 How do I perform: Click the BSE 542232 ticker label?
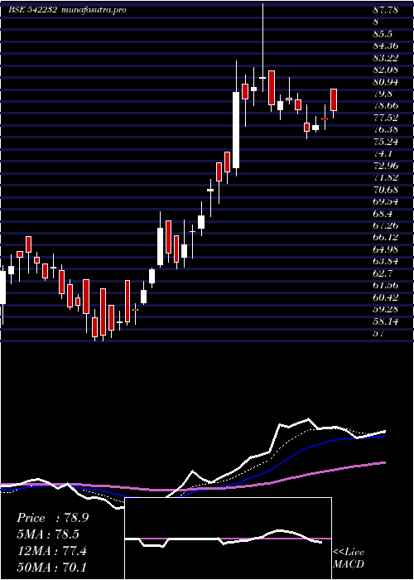click(33, 10)
